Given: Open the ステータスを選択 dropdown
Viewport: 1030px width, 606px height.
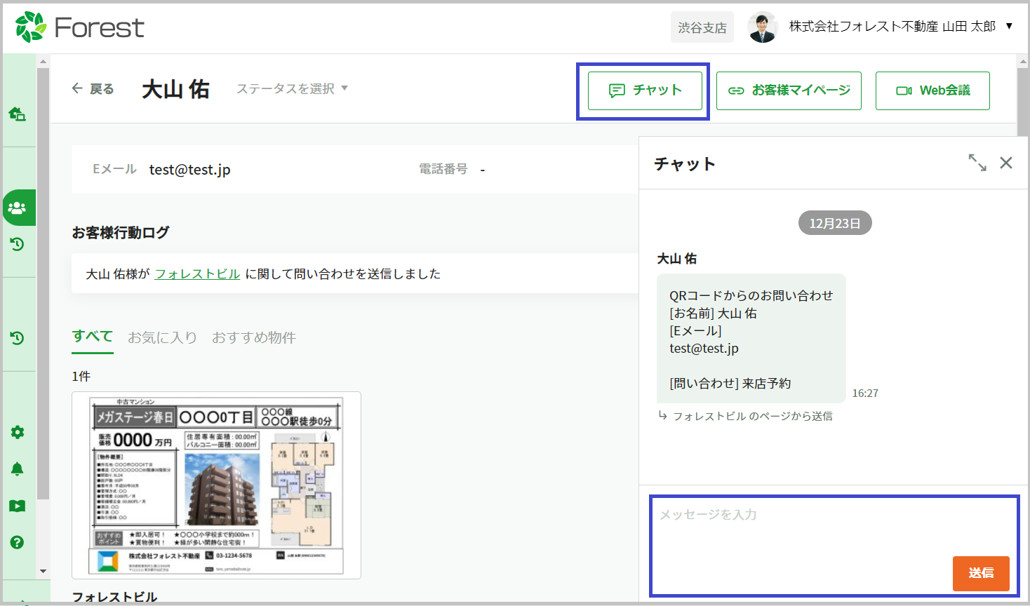Looking at the screenshot, I should tap(292, 88).
